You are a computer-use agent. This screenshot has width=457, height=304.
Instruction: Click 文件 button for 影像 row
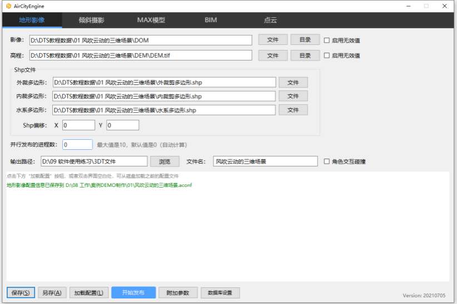(273, 40)
